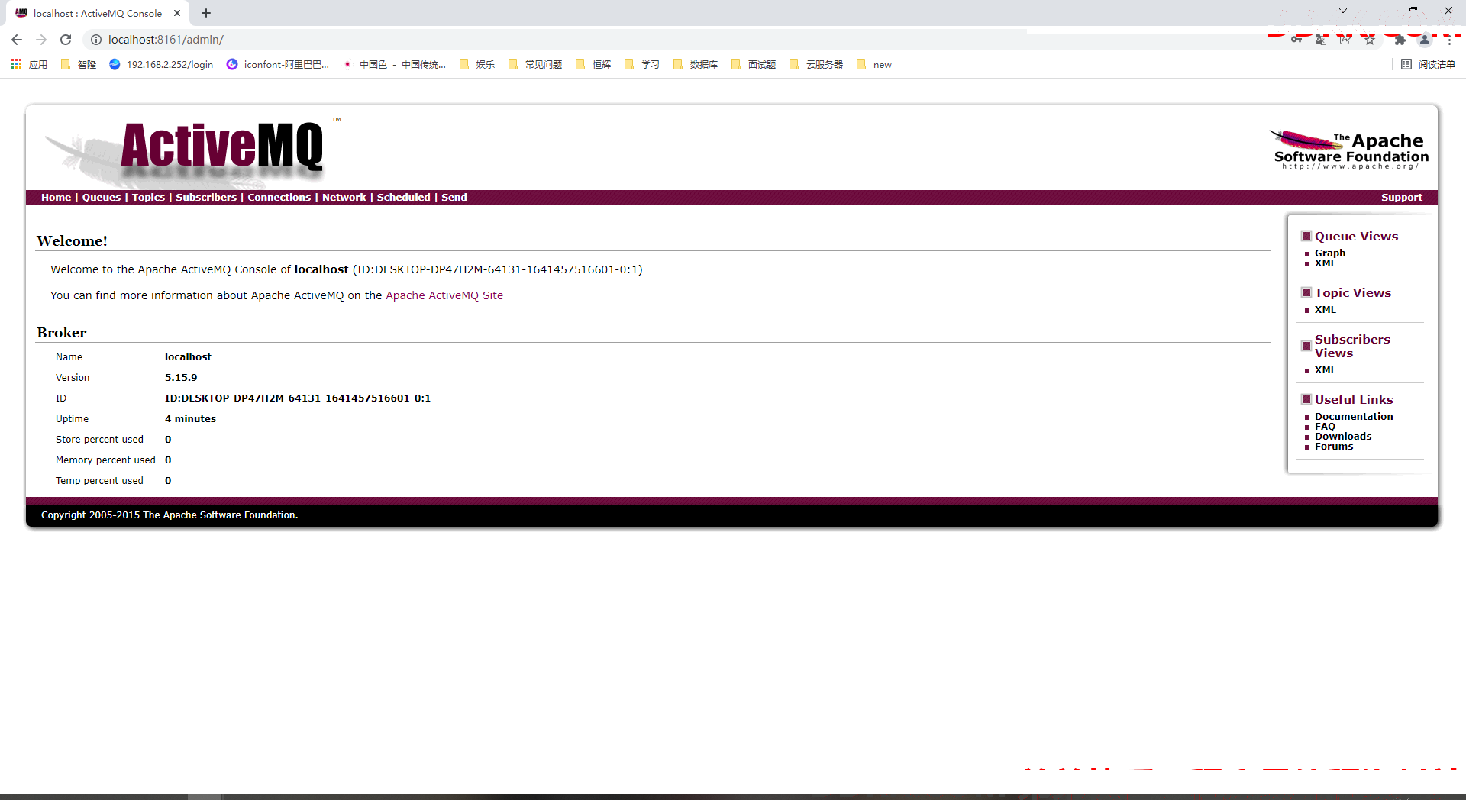Click the translate page icon

point(1321,40)
